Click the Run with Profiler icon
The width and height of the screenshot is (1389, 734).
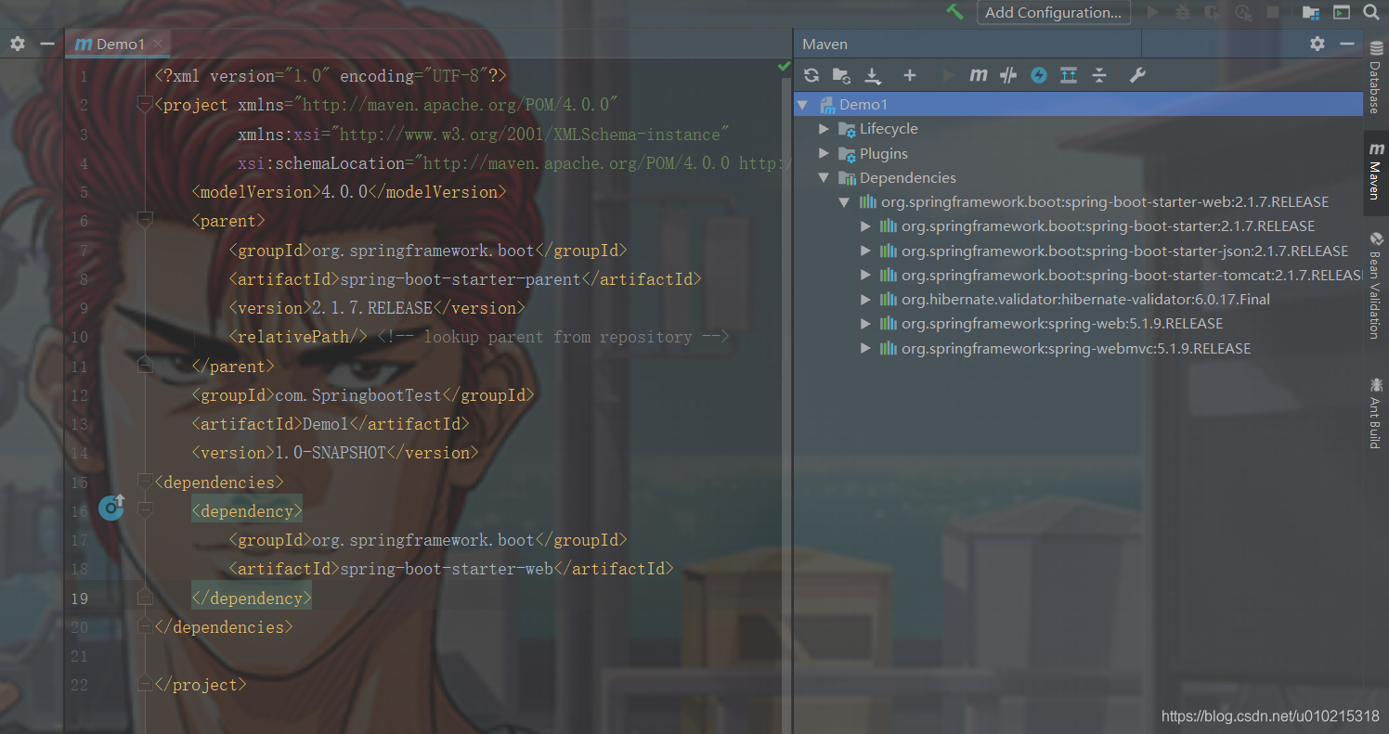pyautogui.click(x=1244, y=12)
